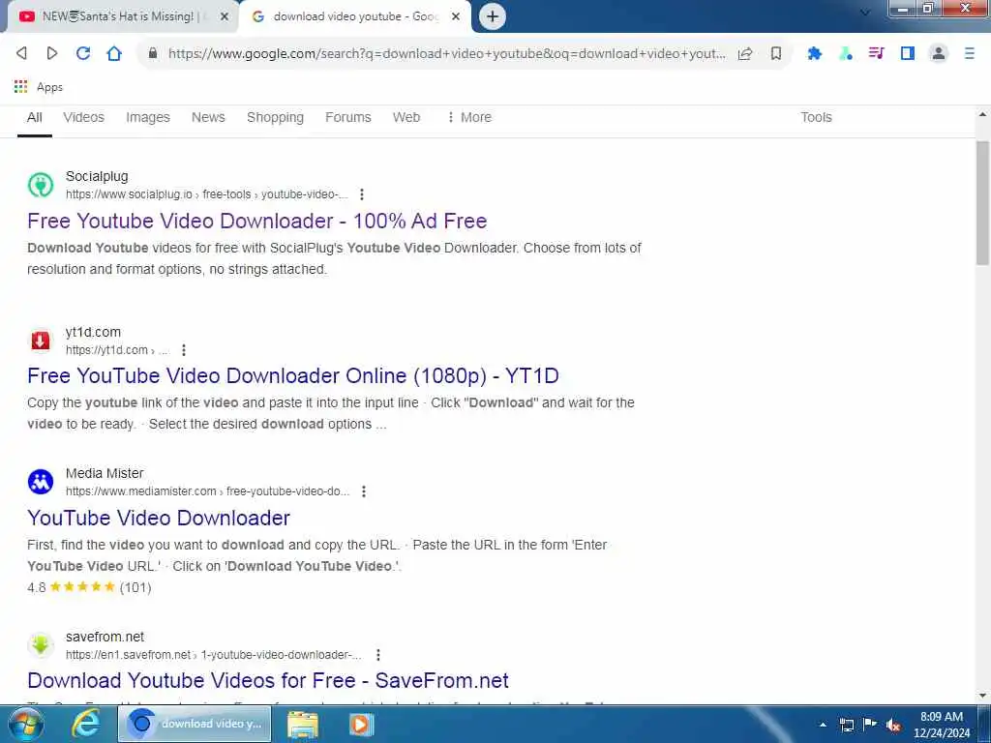Go back with the browser back arrow
This screenshot has width=991, height=743.
[x=21, y=54]
